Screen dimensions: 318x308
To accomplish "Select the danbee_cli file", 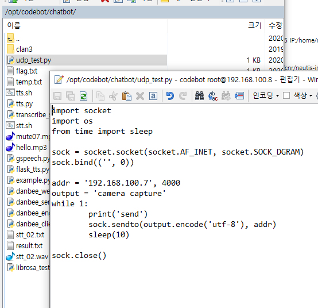I will tap(28, 224).
